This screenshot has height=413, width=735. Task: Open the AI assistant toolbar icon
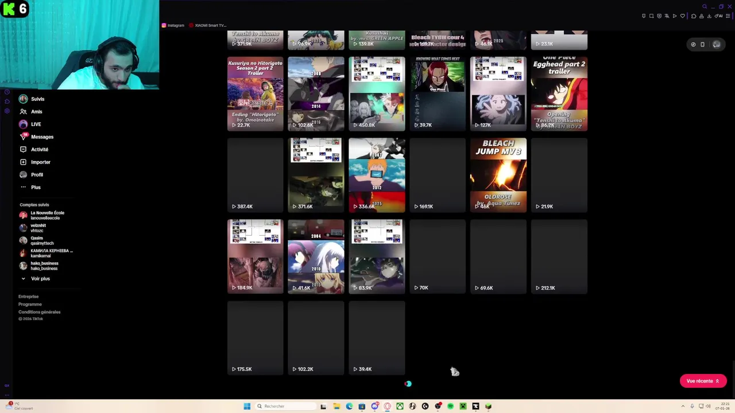718,16
